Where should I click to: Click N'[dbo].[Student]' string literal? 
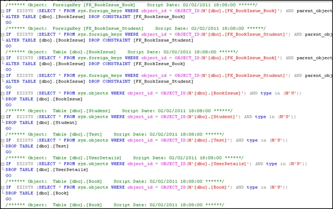pyautogui.click(x=213, y=117)
